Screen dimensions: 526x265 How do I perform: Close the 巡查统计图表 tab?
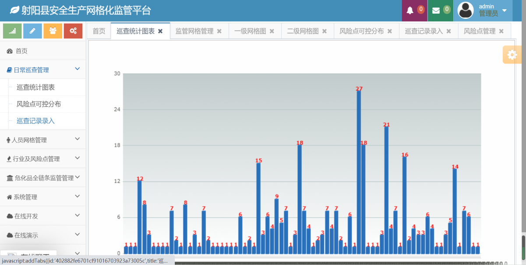tap(160, 31)
